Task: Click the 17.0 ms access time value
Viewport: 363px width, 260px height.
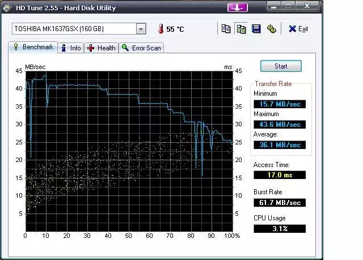Action: click(280, 174)
